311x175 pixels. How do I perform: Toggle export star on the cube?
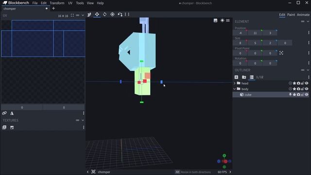[294, 95]
